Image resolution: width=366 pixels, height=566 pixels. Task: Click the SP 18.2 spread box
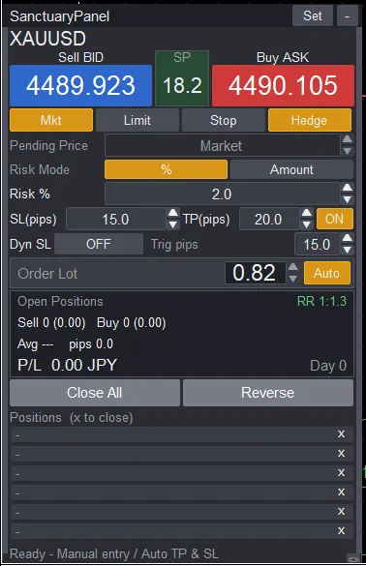[x=182, y=78]
